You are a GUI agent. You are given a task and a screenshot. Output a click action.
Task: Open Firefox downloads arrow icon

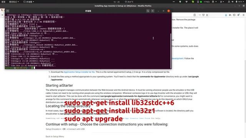click(x=226, y=15)
